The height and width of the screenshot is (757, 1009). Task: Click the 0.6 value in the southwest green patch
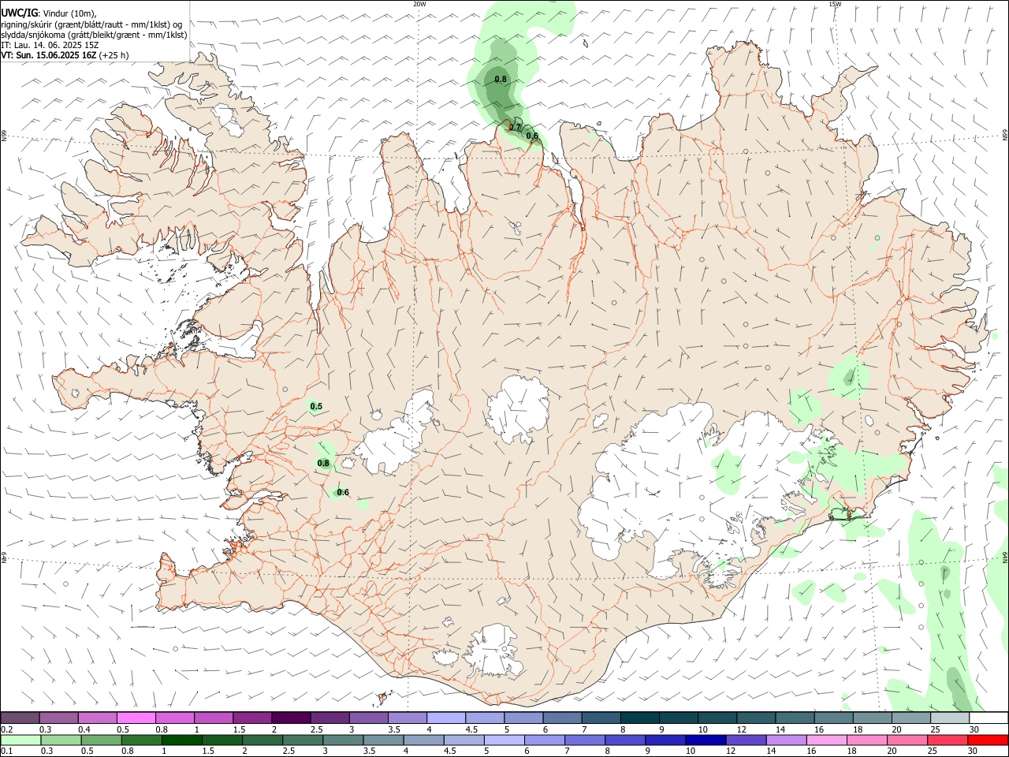point(343,492)
